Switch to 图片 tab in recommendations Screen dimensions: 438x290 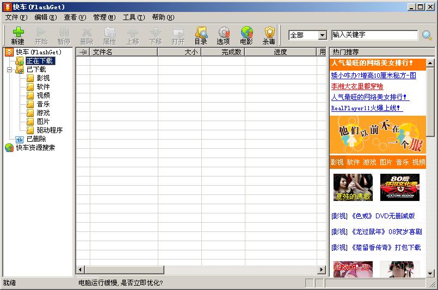tap(386, 162)
